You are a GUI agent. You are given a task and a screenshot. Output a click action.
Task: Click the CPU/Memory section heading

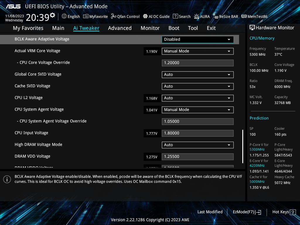262,38
